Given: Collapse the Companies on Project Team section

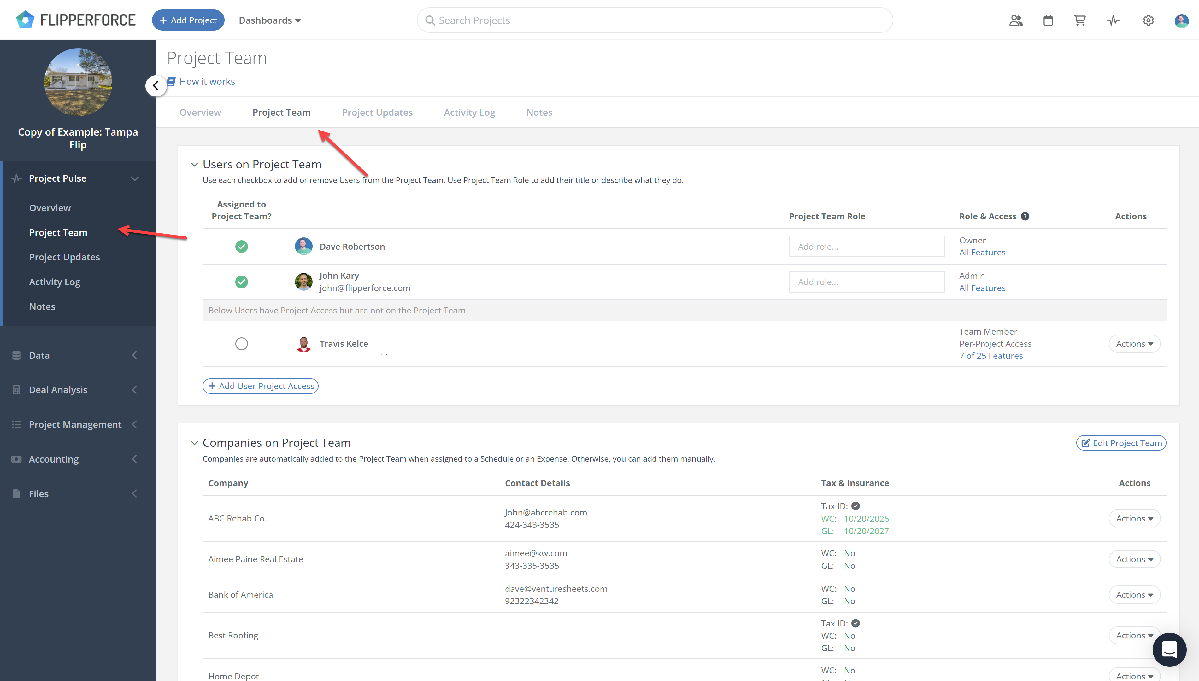Looking at the screenshot, I should pos(194,442).
